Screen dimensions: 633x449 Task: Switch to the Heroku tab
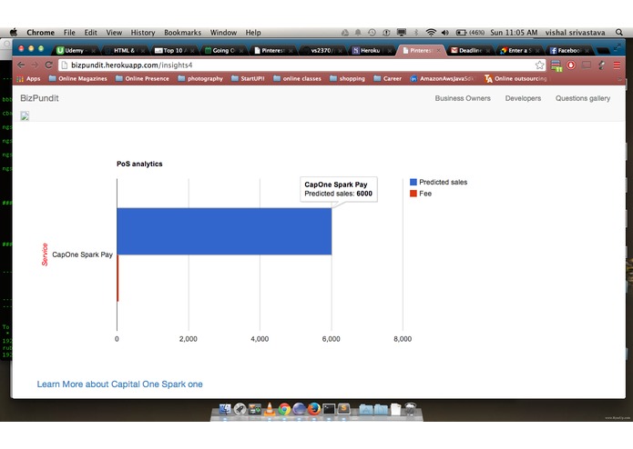click(x=370, y=50)
